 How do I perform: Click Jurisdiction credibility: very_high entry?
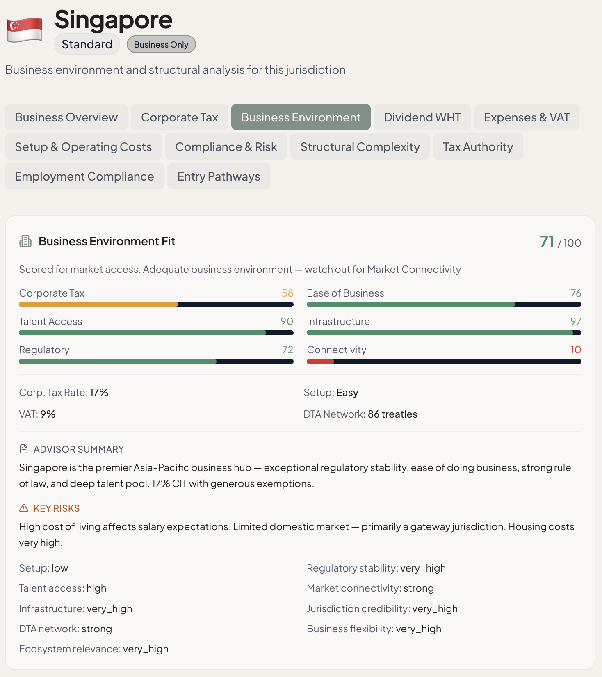[382, 608]
